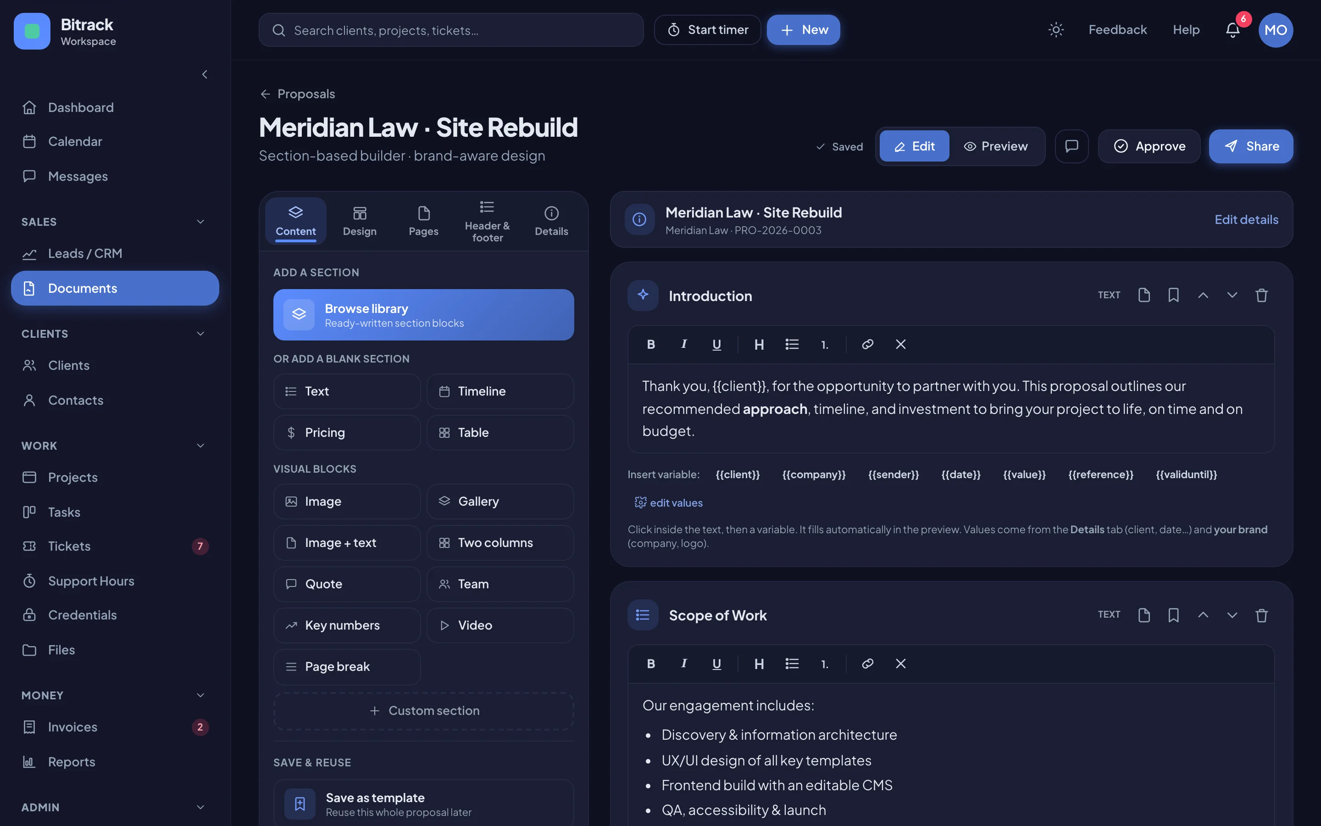Move Introduction section down

point(1232,296)
